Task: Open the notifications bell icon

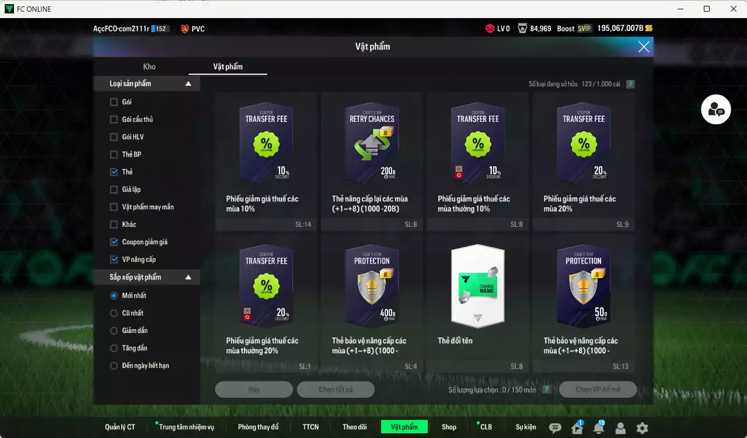Action: click(x=598, y=428)
